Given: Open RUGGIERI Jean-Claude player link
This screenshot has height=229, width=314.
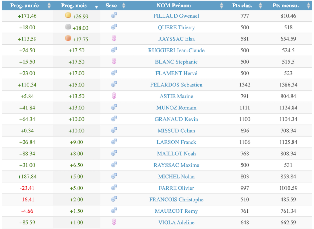Looking at the screenshot, I should pyautogui.click(x=176, y=51).
